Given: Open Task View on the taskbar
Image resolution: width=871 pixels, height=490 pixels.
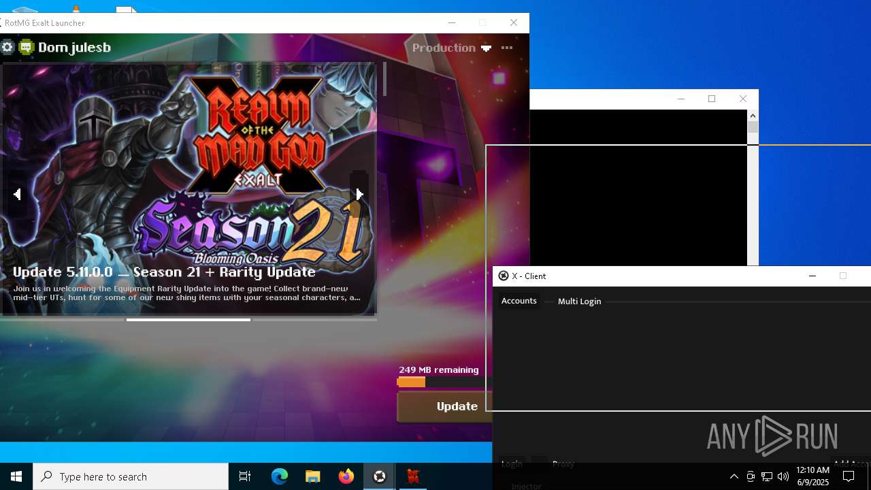Looking at the screenshot, I should click(x=245, y=476).
